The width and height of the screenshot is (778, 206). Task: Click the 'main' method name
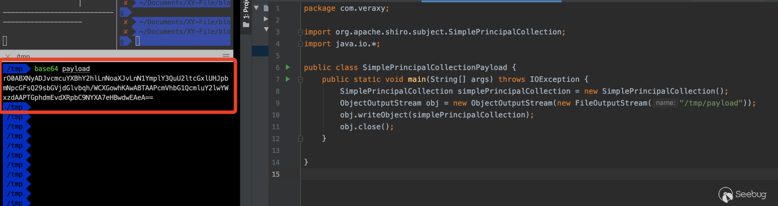(x=417, y=79)
